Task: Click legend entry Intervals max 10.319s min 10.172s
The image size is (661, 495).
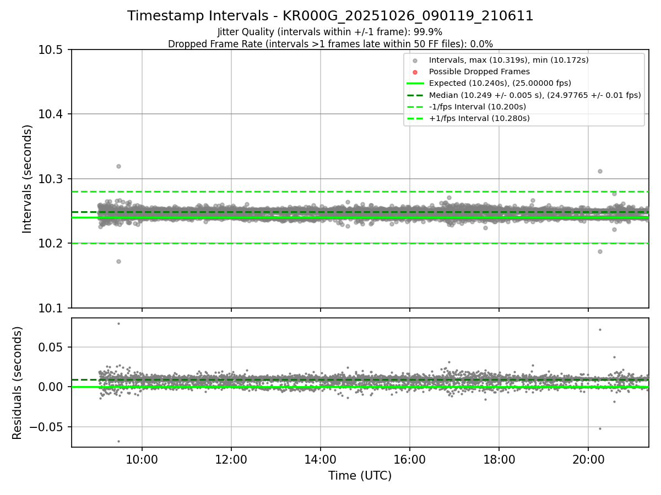Action: click(509, 60)
